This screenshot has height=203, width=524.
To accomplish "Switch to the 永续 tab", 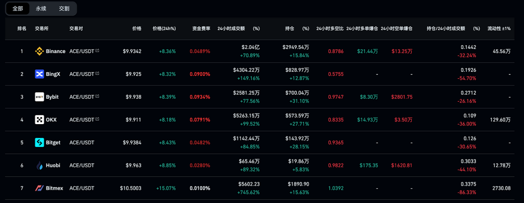I will pos(41,8).
